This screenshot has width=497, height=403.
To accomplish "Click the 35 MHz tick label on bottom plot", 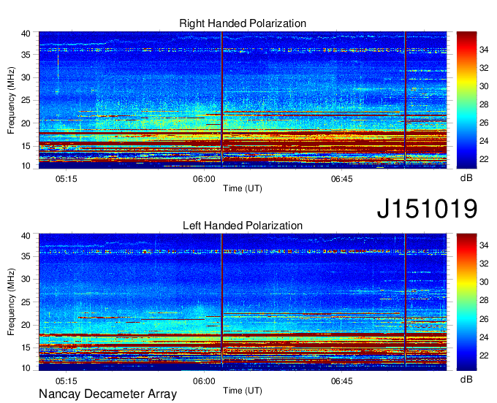I will tap(26, 256).
